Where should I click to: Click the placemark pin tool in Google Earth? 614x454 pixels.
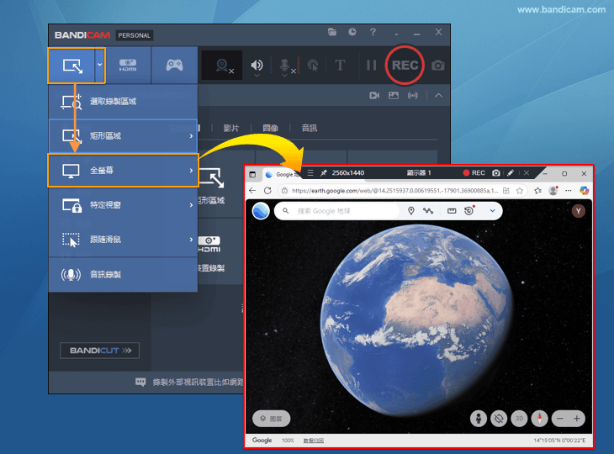(410, 211)
